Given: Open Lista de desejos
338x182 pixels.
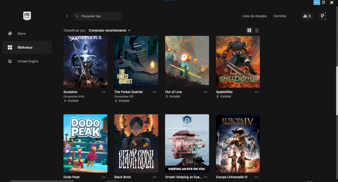Looking at the screenshot, I should pyautogui.click(x=254, y=16).
